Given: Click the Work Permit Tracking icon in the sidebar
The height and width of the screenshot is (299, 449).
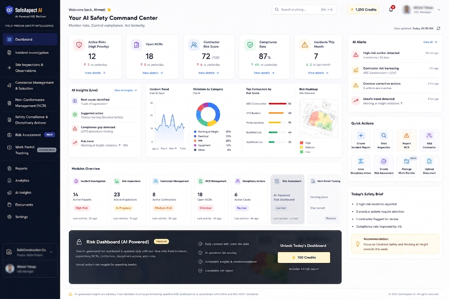Looking at the screenshot, I should tap(10, 147).
